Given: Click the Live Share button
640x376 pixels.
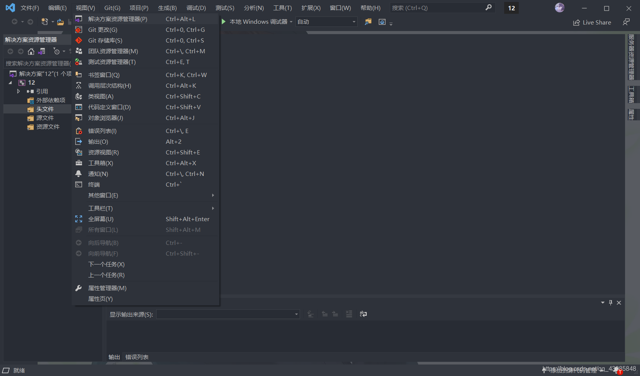Looking at the screenshot, I should click(x=592, y=22).
